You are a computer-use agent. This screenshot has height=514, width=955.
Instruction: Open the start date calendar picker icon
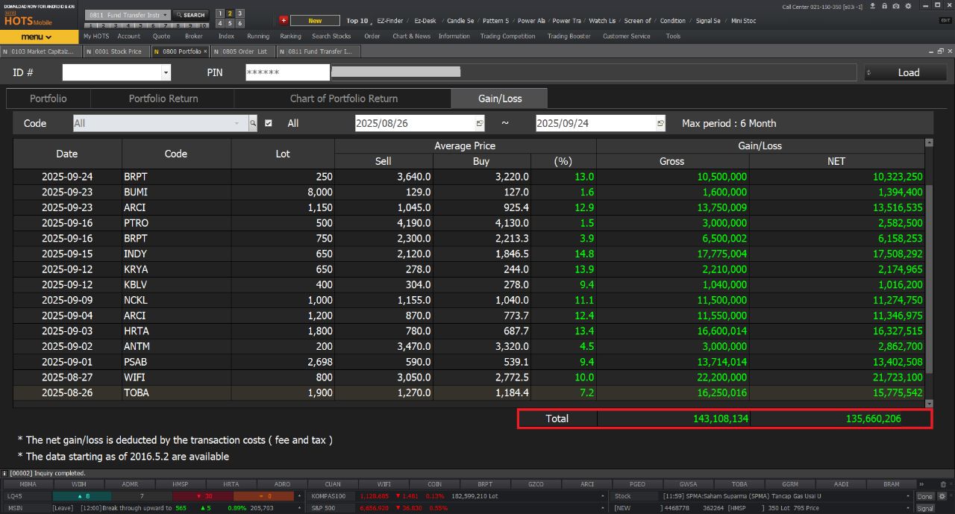tap(480, 123)
